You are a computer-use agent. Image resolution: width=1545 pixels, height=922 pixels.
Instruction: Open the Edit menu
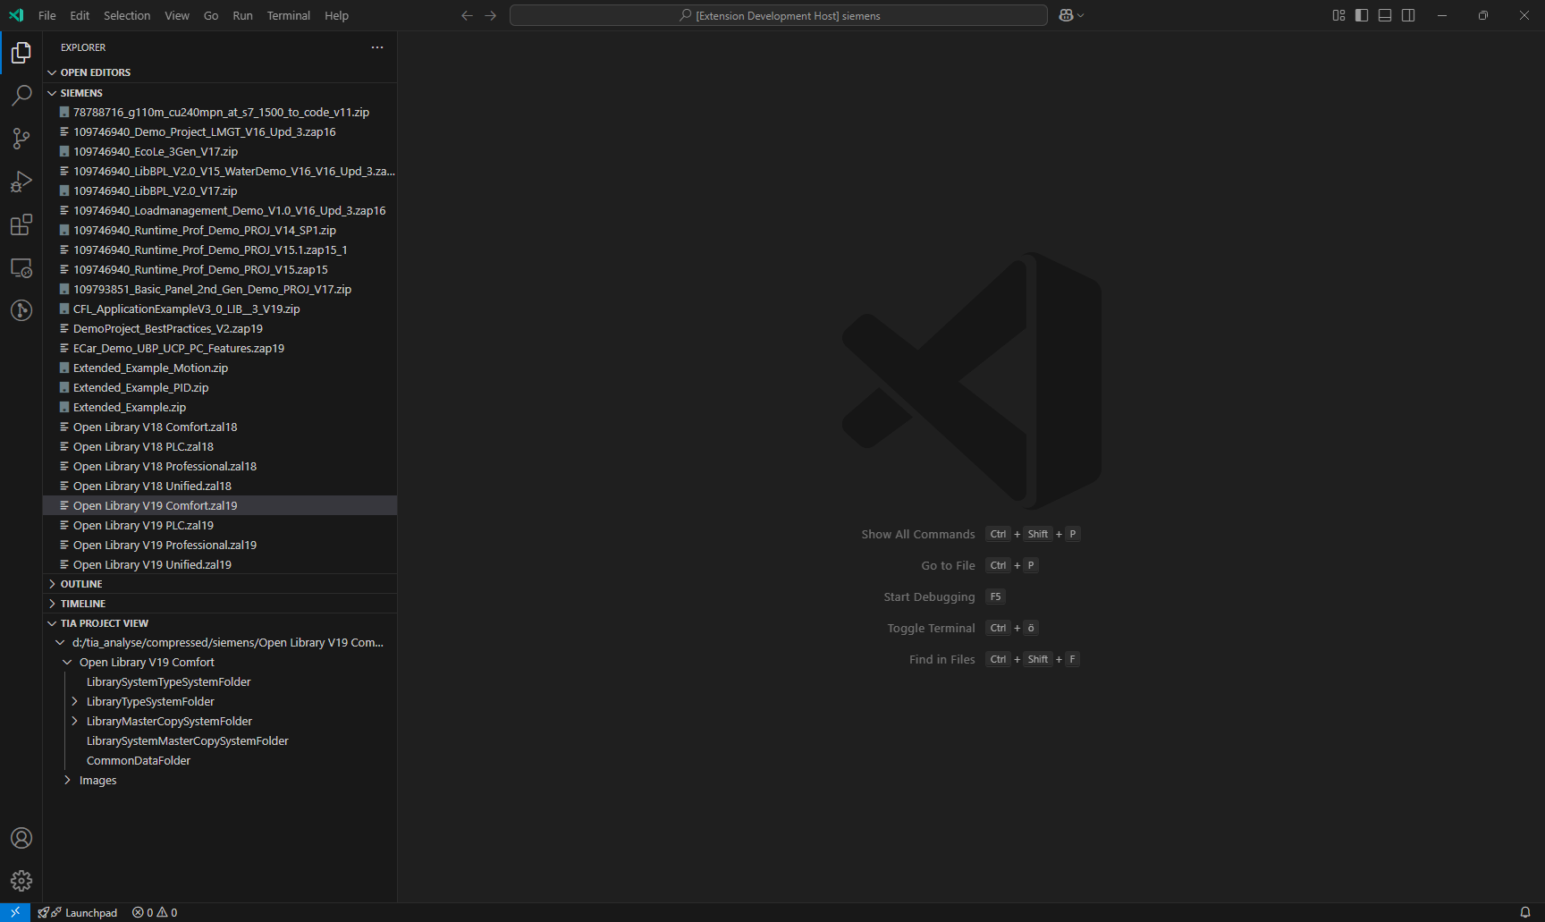80,15
